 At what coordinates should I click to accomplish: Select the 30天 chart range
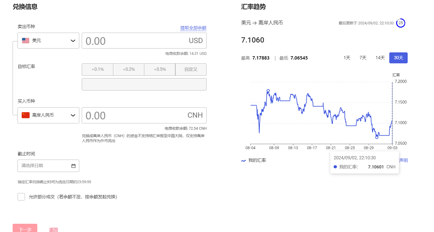coord(398,58)
